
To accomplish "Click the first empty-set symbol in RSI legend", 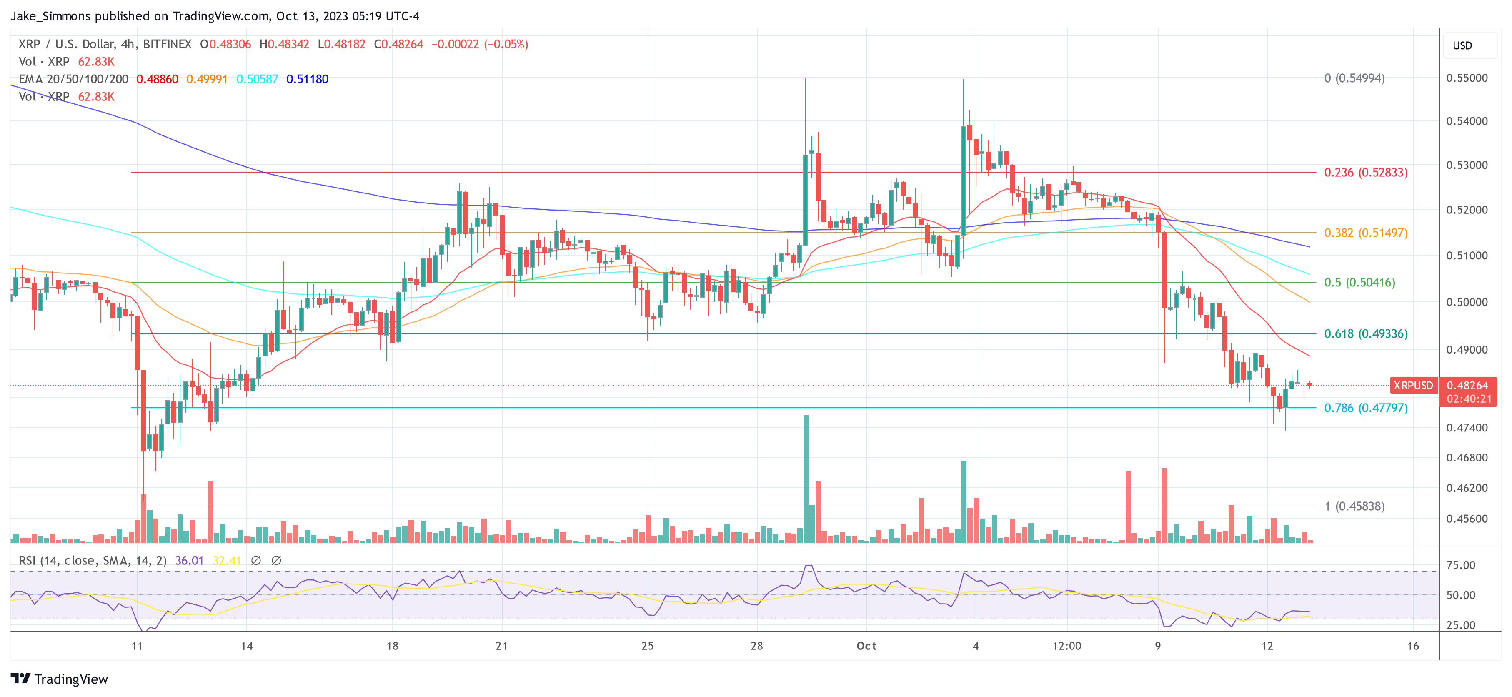I will coord(256,561).
